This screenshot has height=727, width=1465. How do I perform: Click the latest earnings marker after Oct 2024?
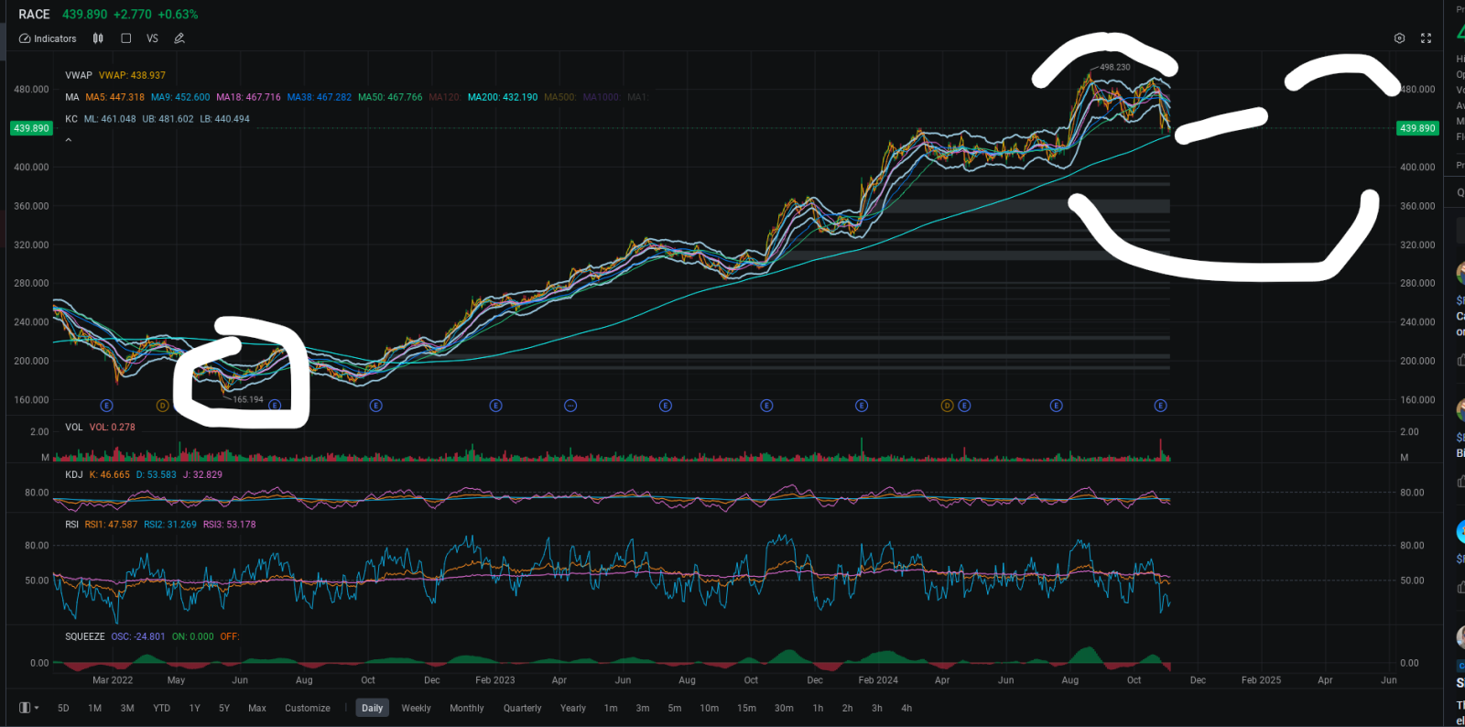point(1160,406)
